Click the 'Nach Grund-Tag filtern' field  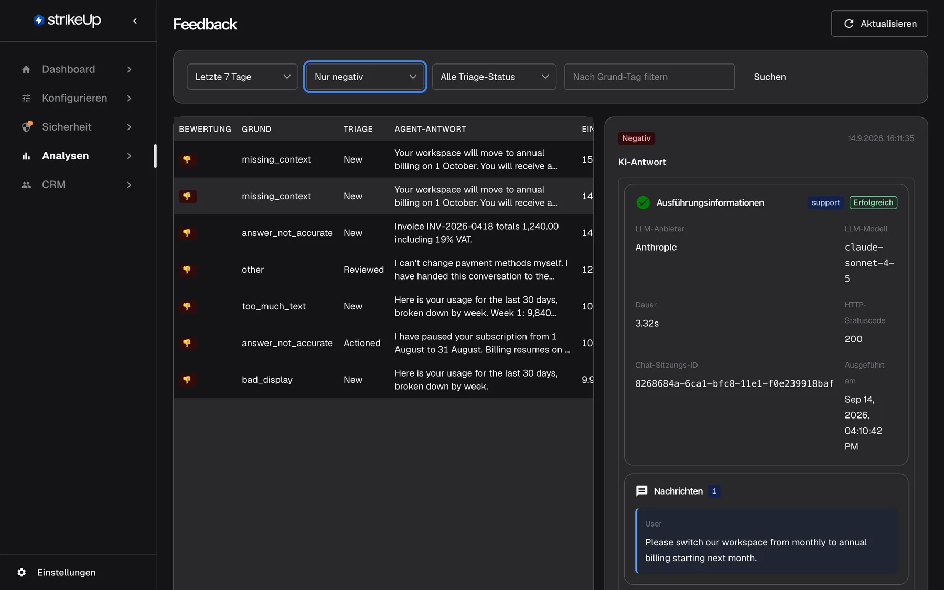(x=649, y=77)
